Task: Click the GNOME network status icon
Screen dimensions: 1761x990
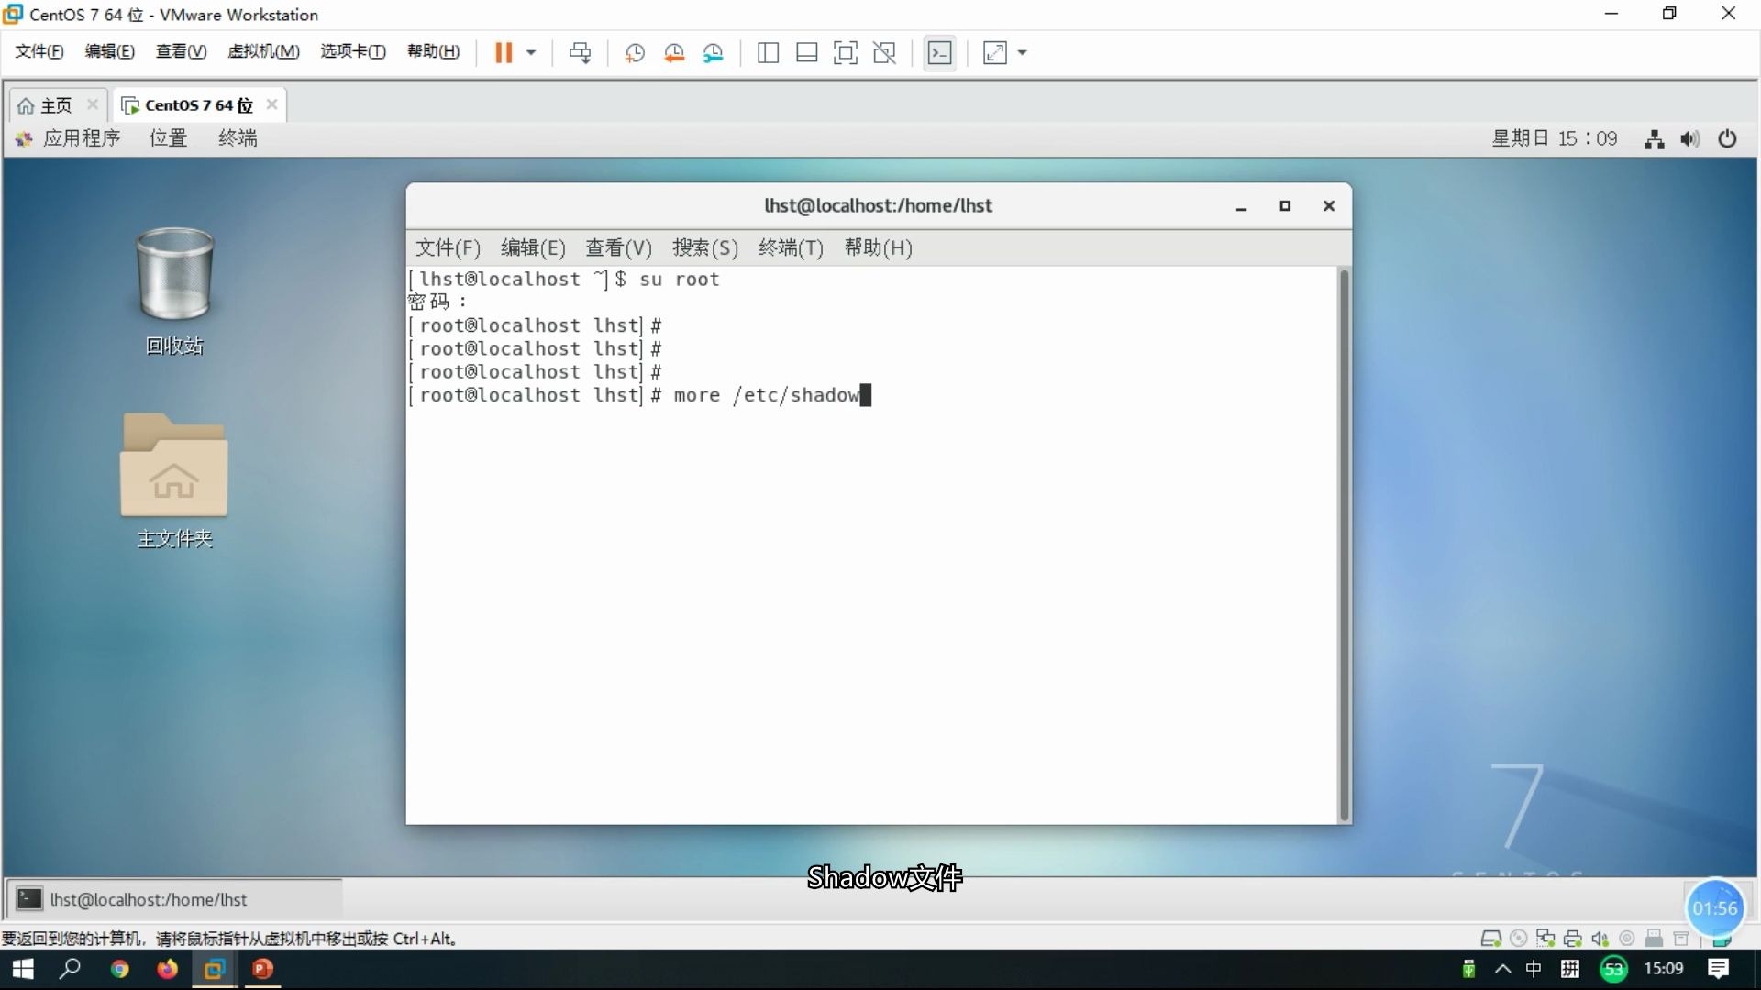Action: [1655, 139]
